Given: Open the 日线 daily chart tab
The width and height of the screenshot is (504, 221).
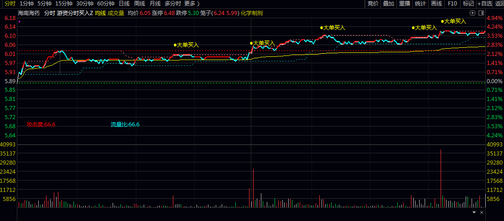Looking at the screenshot, I should coord(124,4).
